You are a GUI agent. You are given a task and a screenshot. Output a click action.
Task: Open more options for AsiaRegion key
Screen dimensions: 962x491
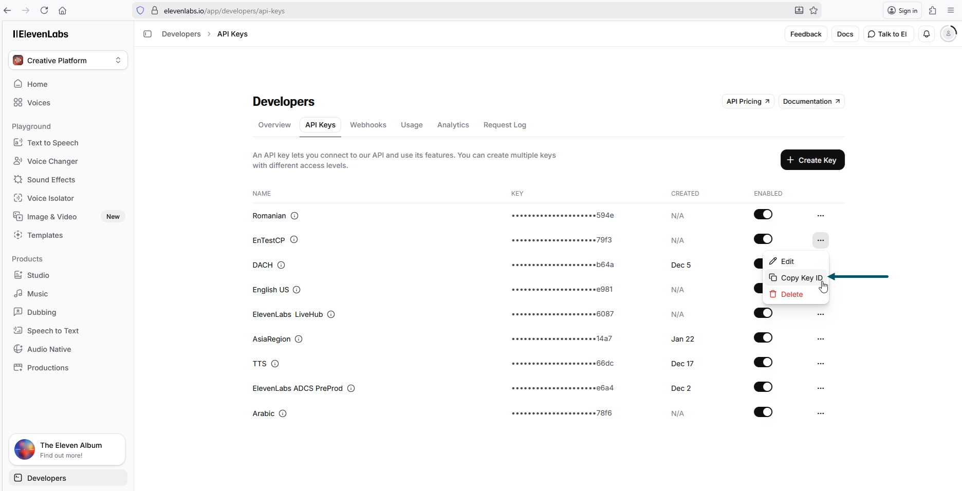[x=820, y=339]
